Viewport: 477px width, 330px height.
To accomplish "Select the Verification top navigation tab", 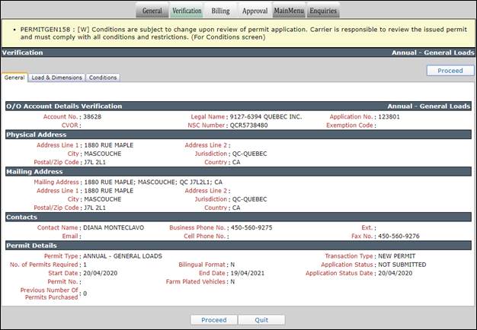I will [x=187, y=11].
